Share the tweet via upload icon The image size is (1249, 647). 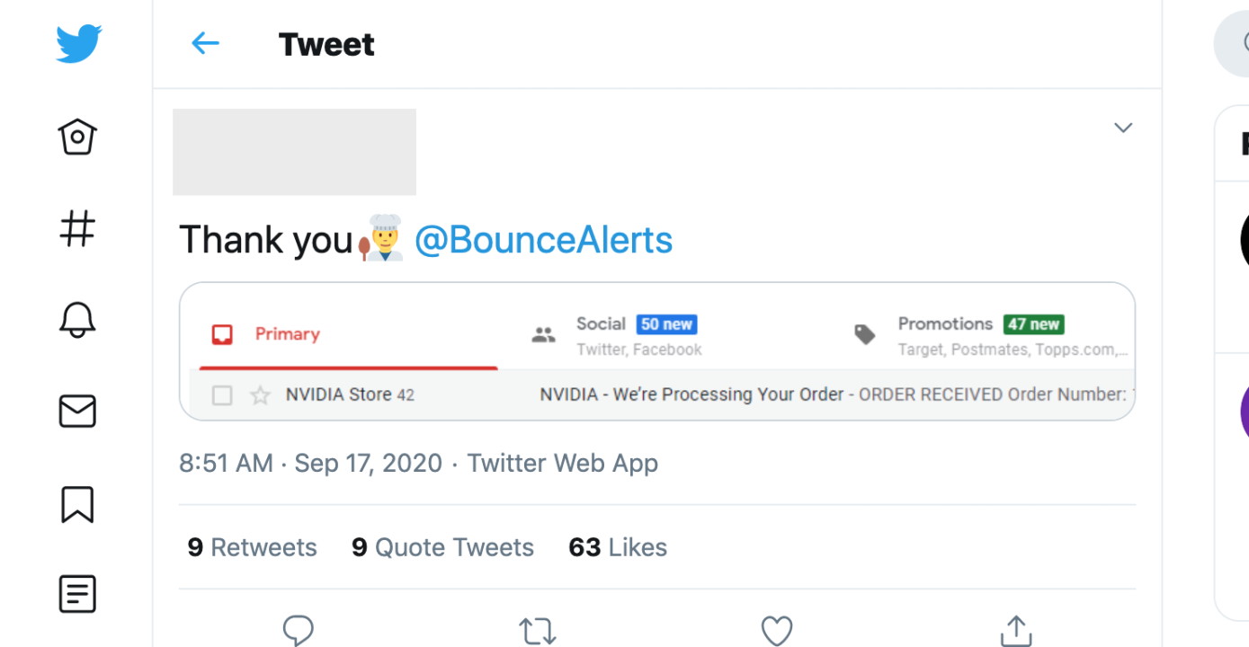click(x=1016, y=629)
